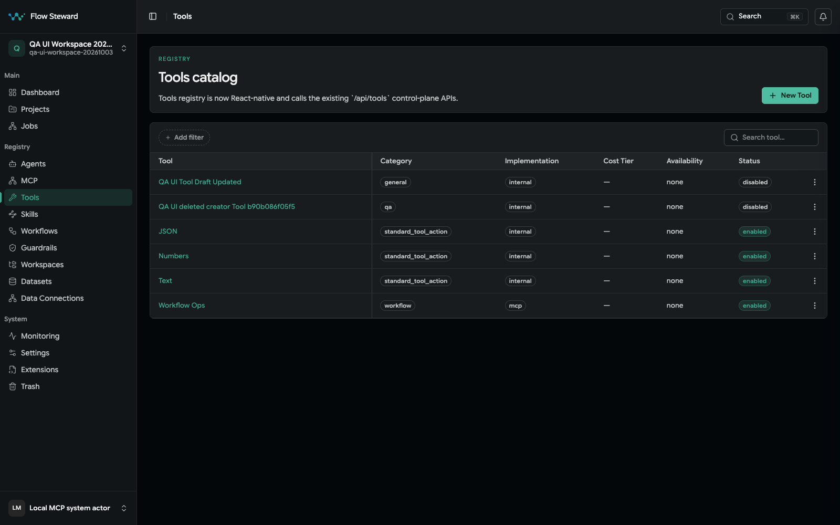Image resolution: width=840 pixels, height=525 pixels.
Task: Open row actions for Numbers tool
Action: coord(815,256)
